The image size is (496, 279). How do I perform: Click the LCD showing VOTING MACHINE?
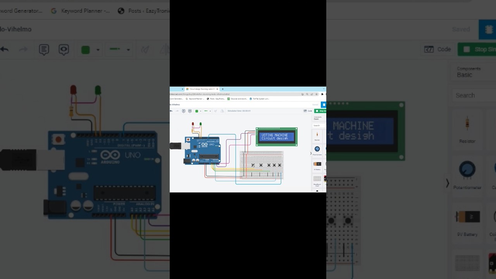click(277, 137)
